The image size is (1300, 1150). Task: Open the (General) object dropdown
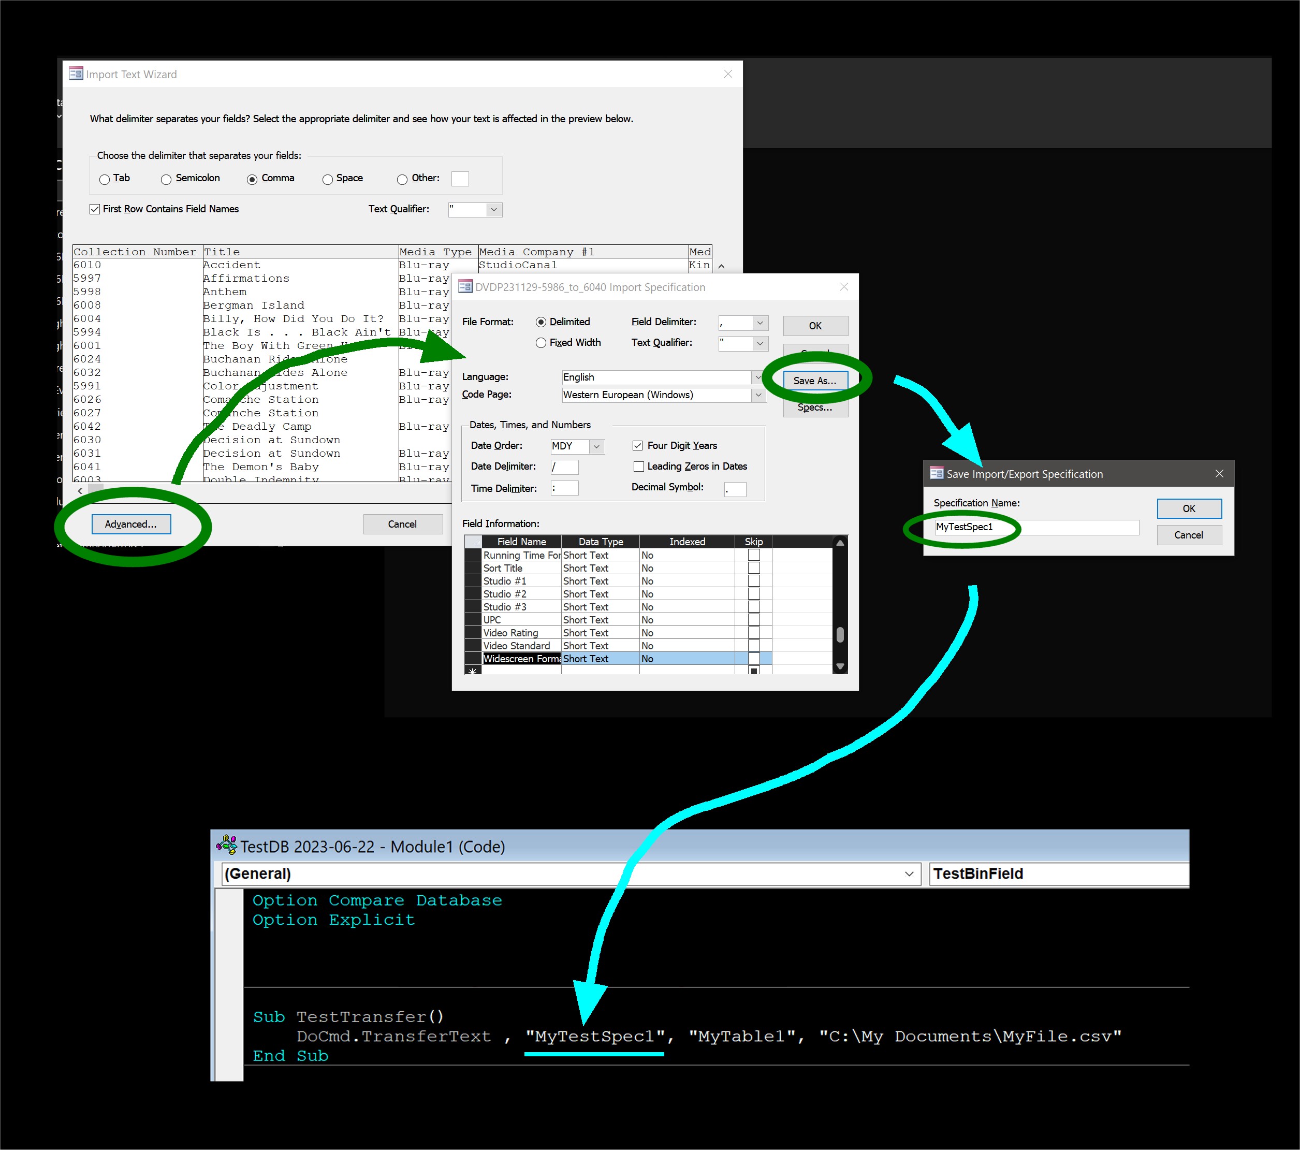[909, 874]
